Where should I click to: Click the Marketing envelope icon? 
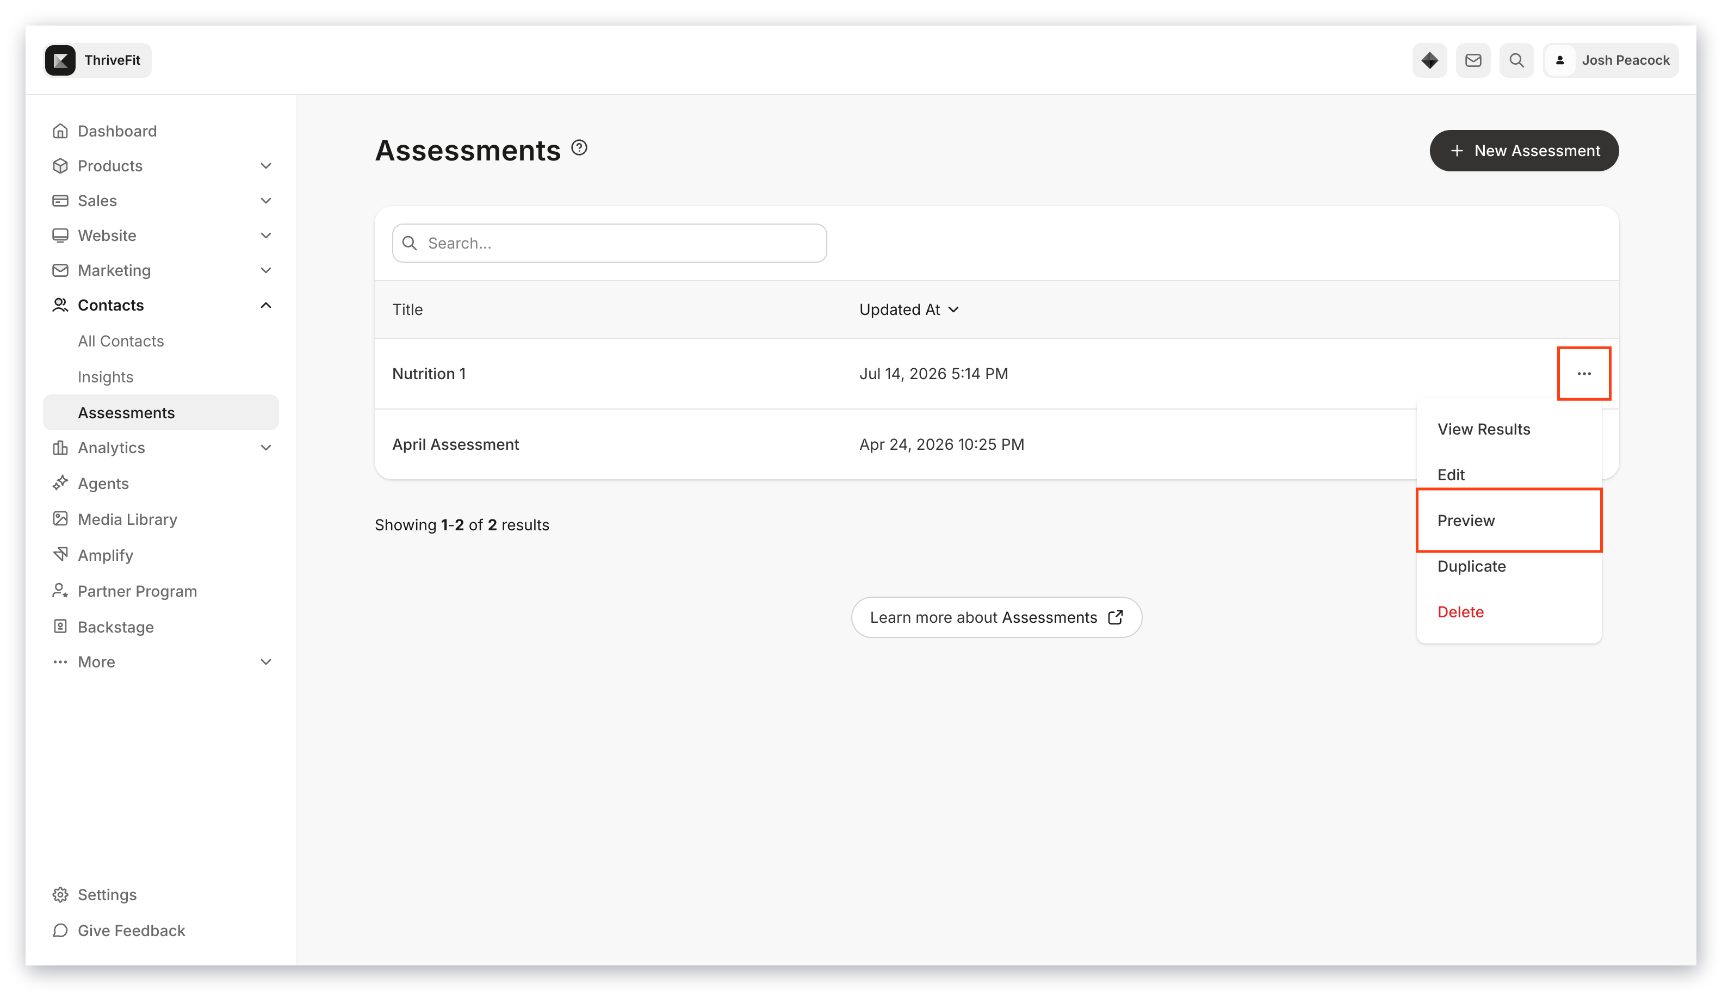(x=60, y=270)
